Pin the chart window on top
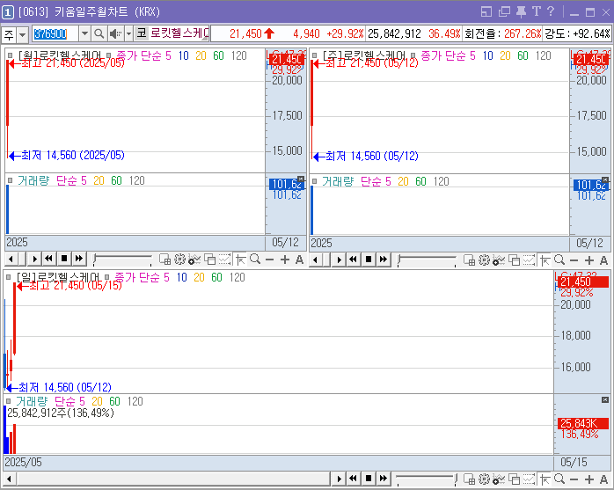 tap(521, 11)
